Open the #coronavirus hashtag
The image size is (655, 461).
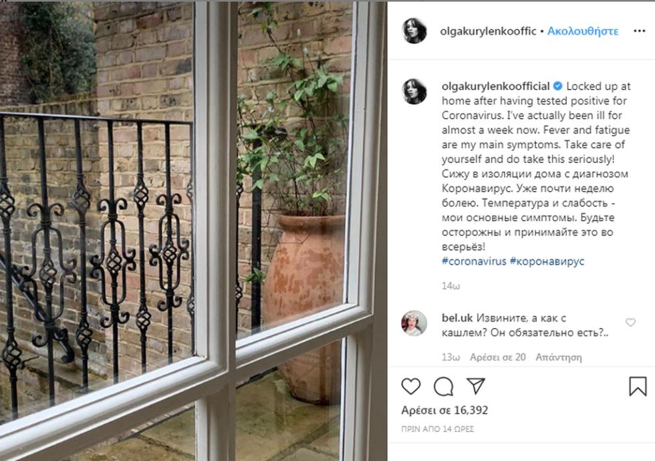click(x=474, y=261)
